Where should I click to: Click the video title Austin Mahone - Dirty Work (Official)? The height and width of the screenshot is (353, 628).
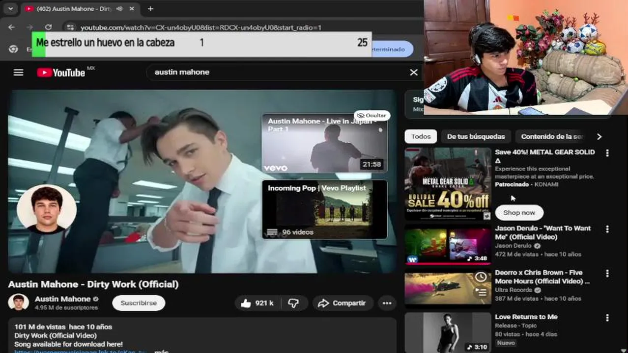click(x=93, y=284)
